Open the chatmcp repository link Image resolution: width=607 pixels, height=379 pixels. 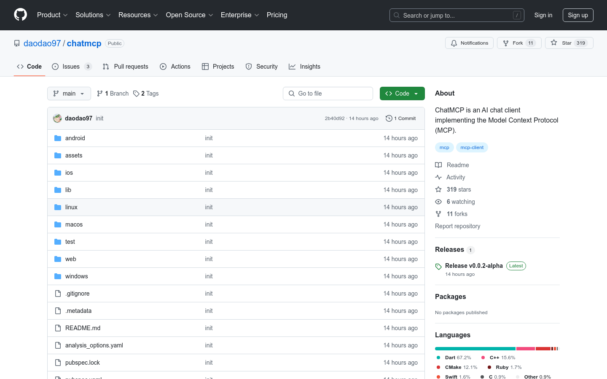[x=84, y=43]
